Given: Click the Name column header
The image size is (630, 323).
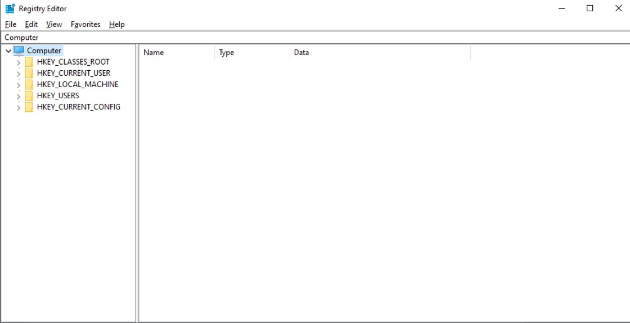Looking at the screenshot, I should point(177,53).
